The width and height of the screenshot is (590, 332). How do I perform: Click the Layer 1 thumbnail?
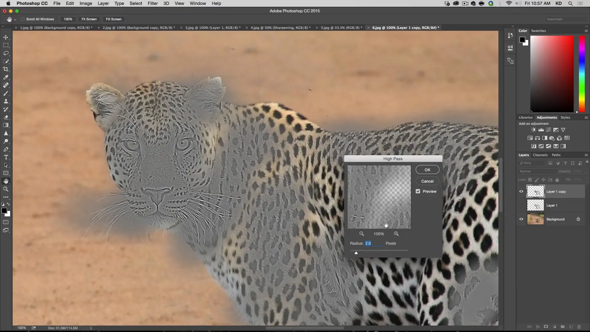[x=535, y=205]
